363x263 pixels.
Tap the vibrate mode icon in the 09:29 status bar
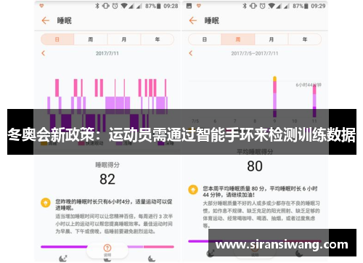[x=253, y=6]
